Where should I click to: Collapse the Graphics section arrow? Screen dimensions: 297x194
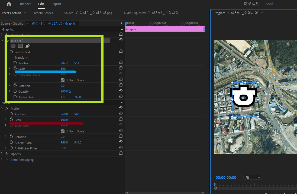[122, 29]
